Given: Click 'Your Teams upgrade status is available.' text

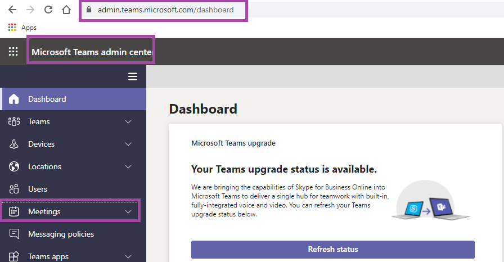Looking at the screenshot, I should 284,169.
